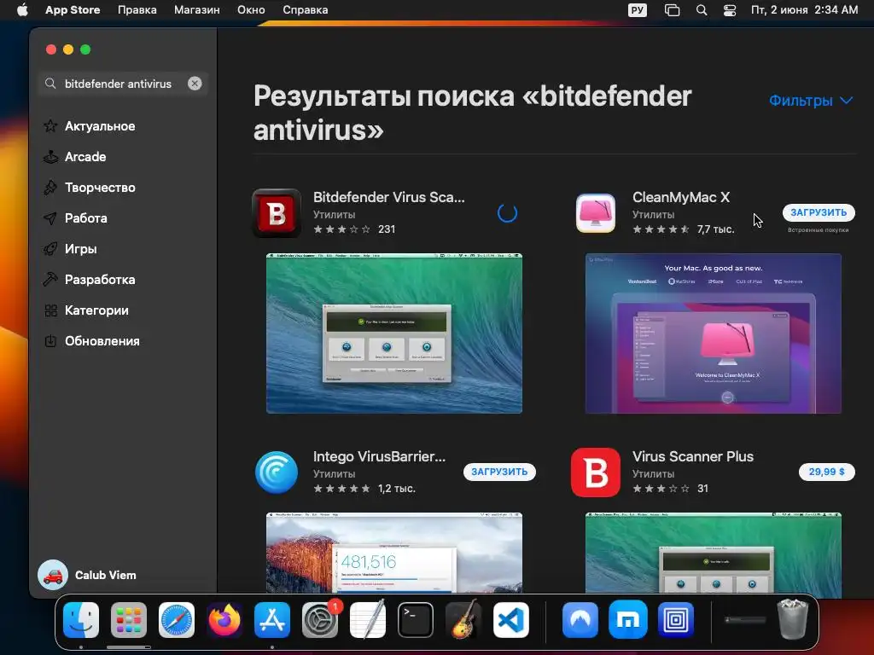Click ЗАГРУЗИТЬ for Intego VirusBarrier
Viewport: 874px width, 655px height.
click(499, 472)
